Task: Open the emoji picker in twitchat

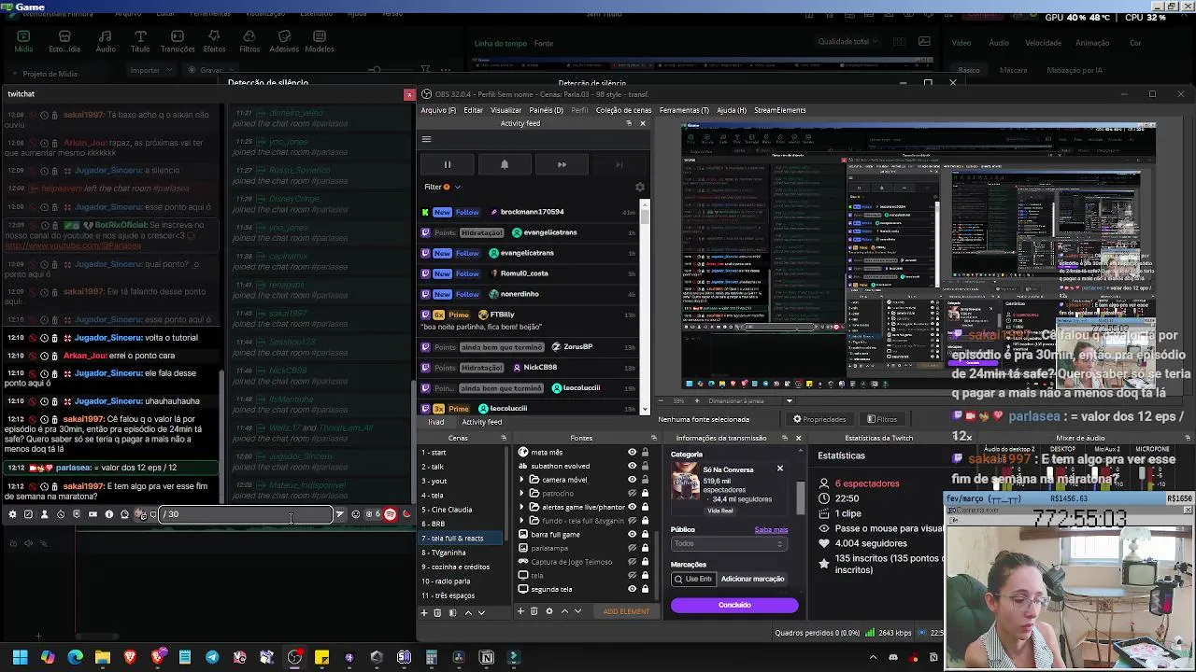Action: click(356, 514)
